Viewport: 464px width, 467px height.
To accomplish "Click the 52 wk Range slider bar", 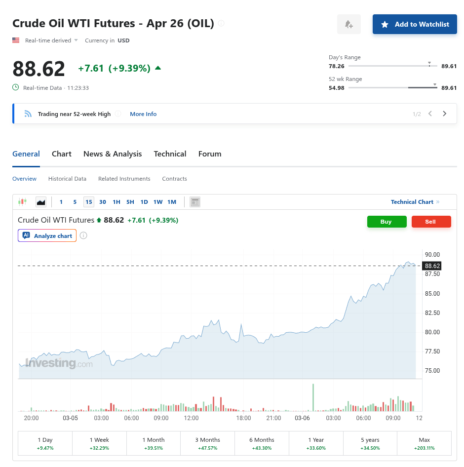I will pos(393,87).
